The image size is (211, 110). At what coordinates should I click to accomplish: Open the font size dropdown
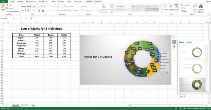pos(39,6)
